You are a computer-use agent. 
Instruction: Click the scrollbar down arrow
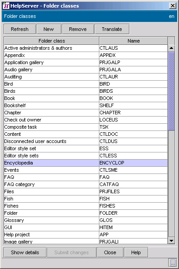tap(171, 240)
